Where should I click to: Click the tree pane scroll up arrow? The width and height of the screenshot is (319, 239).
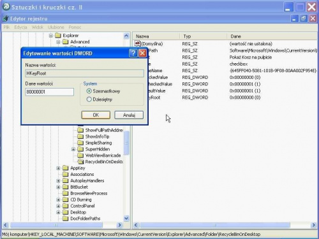coord(126,36)
